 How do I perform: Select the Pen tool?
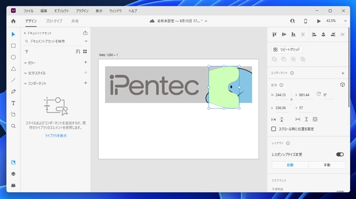[14, 91]
